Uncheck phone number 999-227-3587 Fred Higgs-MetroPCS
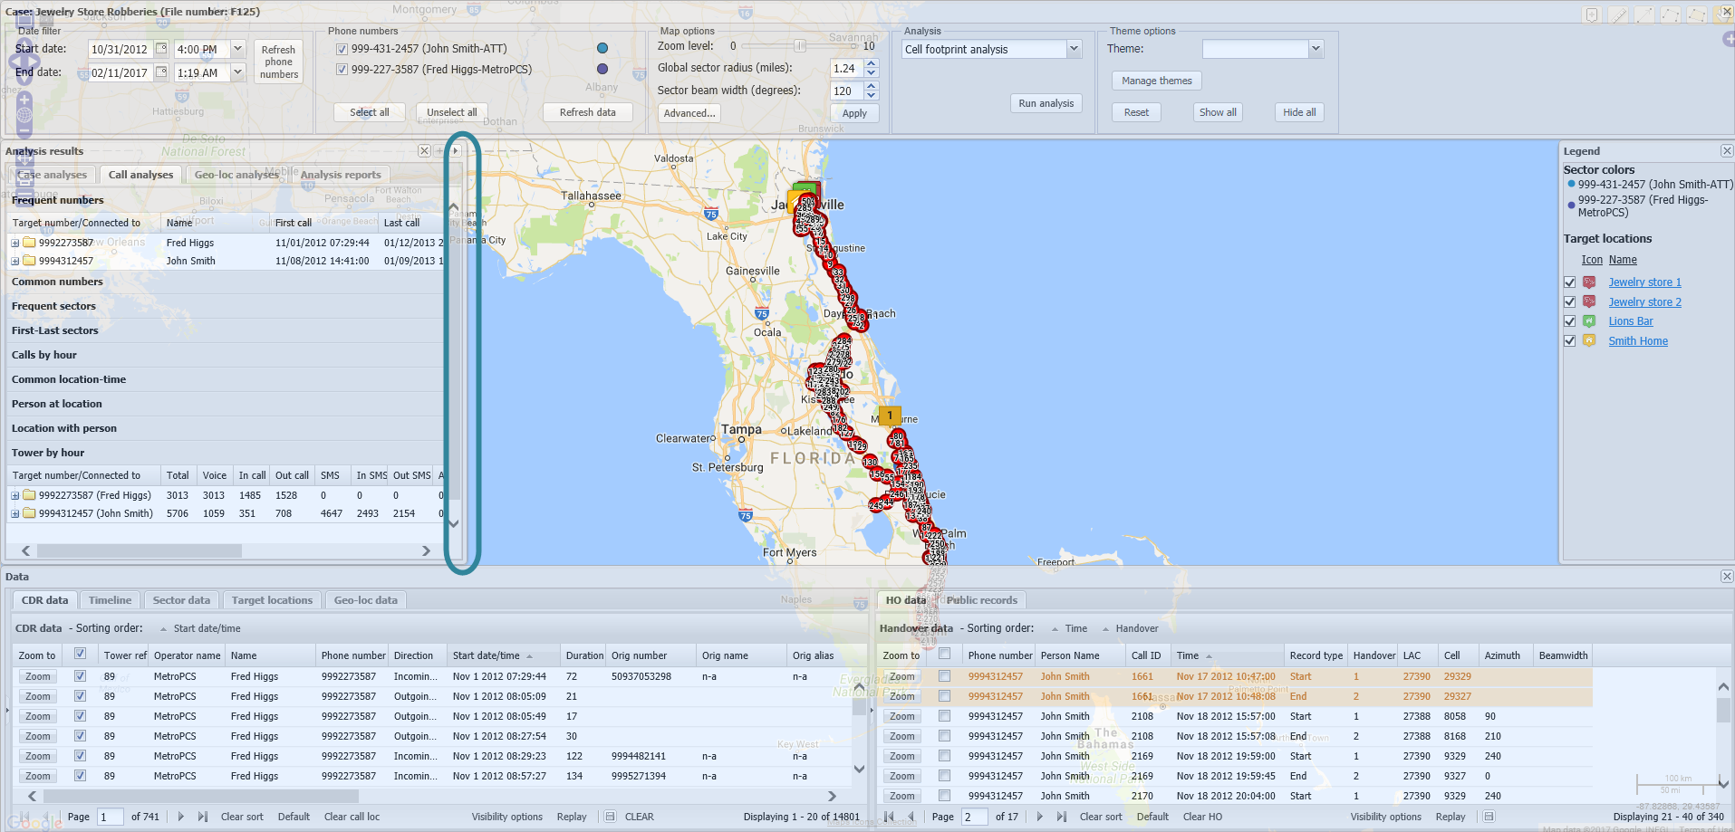The height and width of the screenshot is (832, 1735). tap(342, 69)
